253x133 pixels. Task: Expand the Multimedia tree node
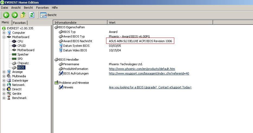pyautogui.click(x=4, y=76)
